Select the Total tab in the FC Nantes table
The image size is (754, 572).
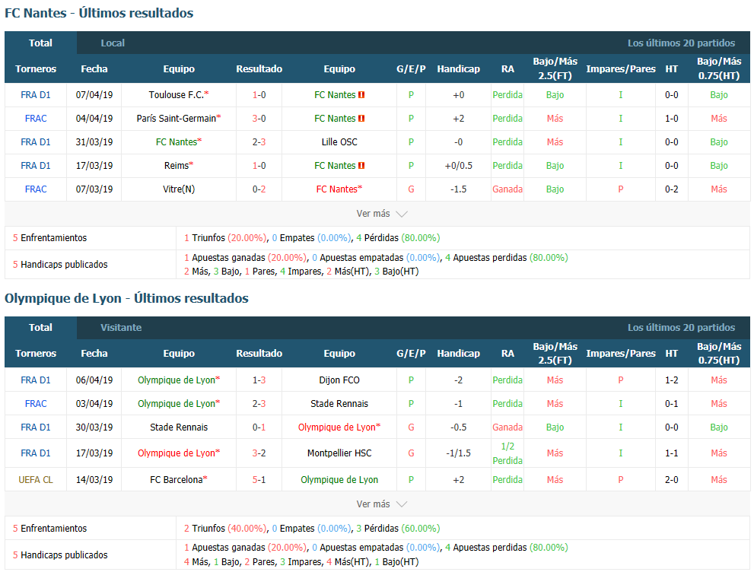coord(40,43)
